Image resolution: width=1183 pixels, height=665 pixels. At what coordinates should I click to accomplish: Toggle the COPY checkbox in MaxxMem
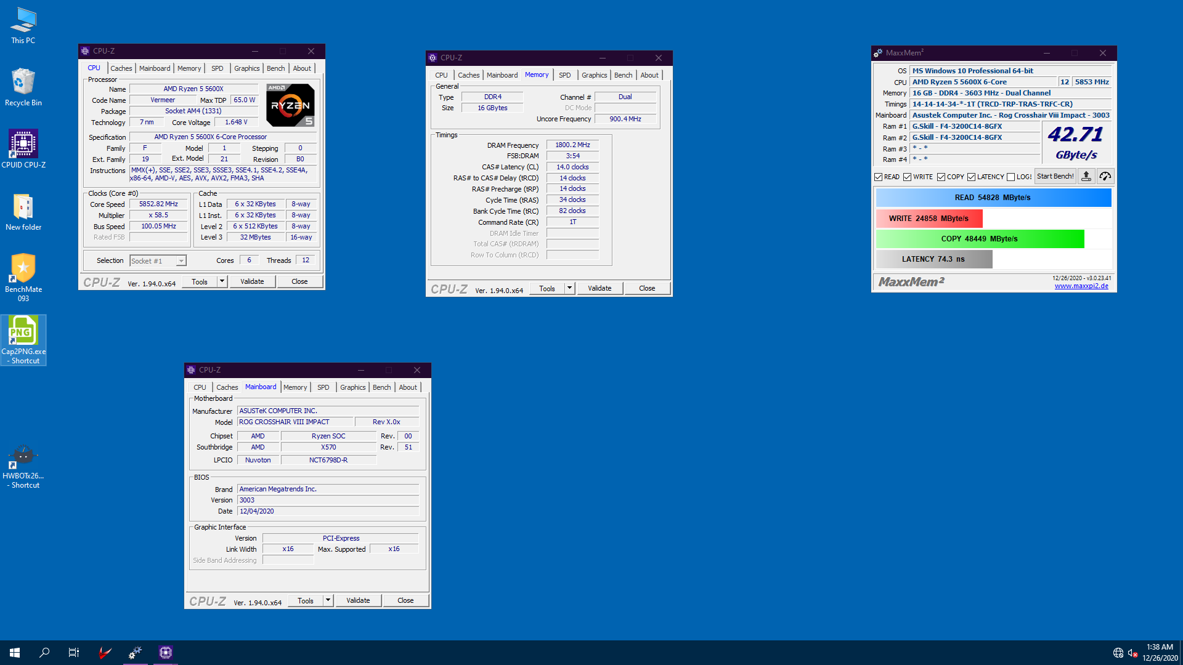pos(941,177)
